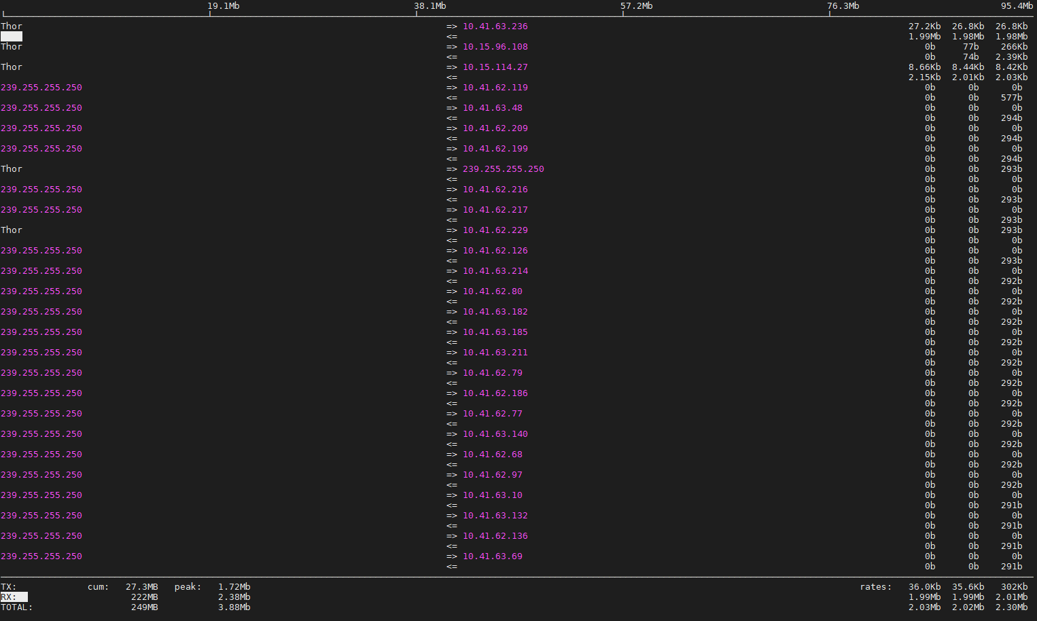Click the IP 10.41.62.119

pos(495,88)
